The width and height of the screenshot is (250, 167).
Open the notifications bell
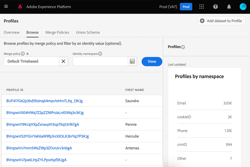pyautogui.click(x=229, y=7)
